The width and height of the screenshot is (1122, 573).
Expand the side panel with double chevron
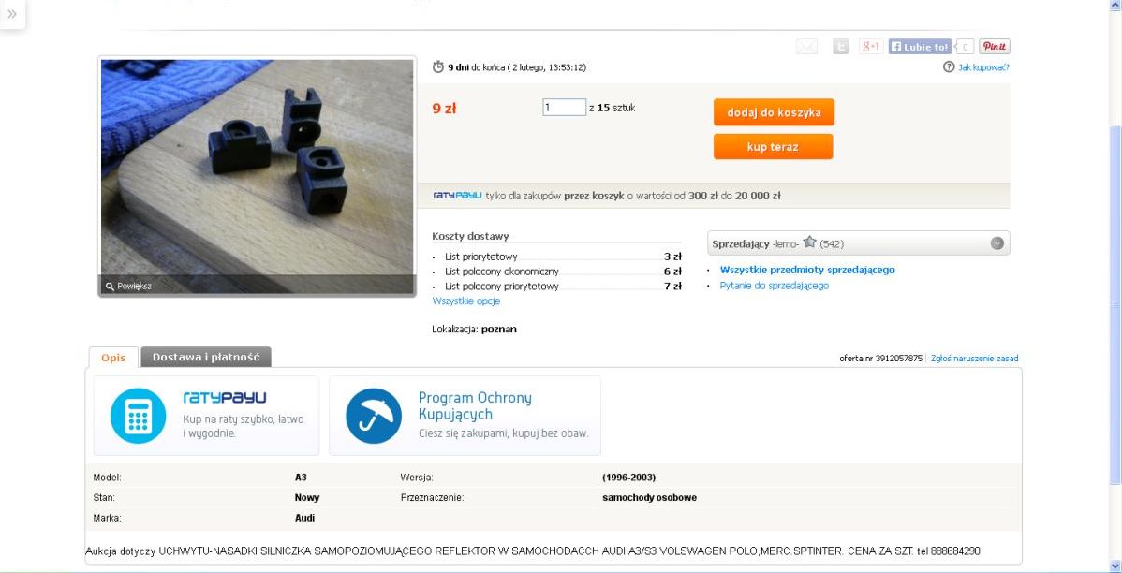coord(12,14)
